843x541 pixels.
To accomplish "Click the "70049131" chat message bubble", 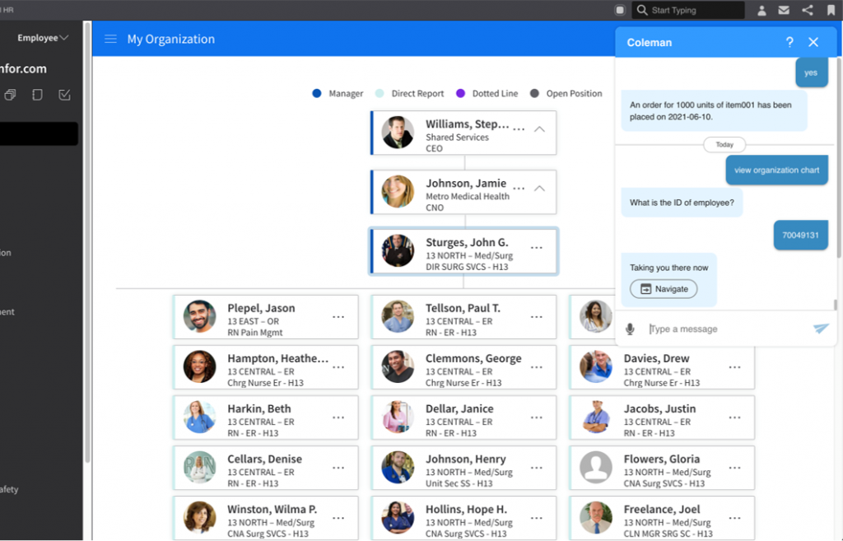I will [800, 235].
